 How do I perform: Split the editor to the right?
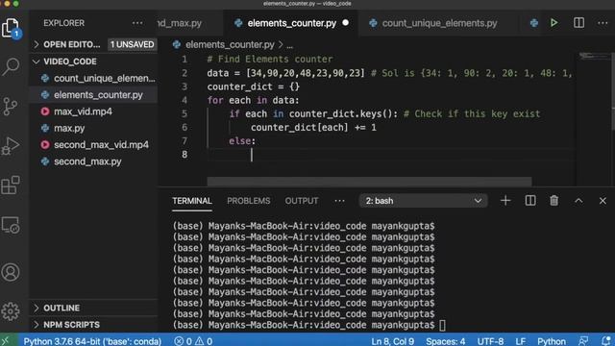(578, 23)
